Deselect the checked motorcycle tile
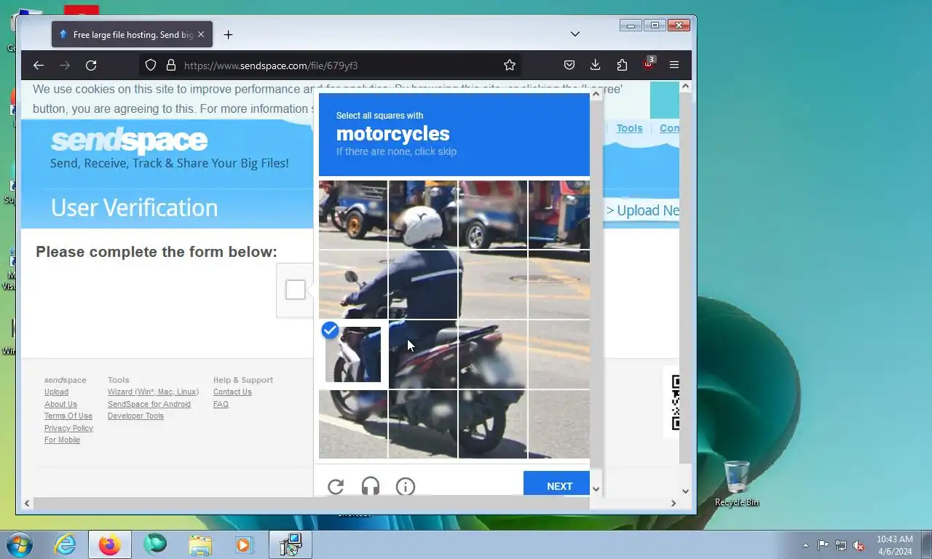The width and height of the screenshot is (932, 559). coord(353,354)
